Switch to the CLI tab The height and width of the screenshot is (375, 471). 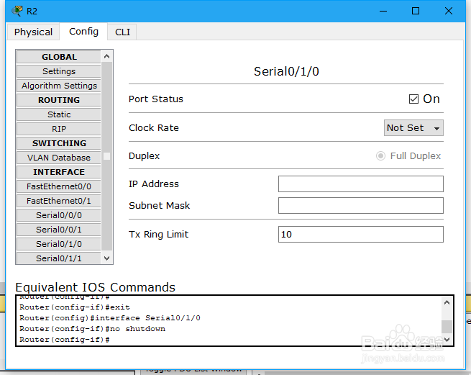pos(122,32)
